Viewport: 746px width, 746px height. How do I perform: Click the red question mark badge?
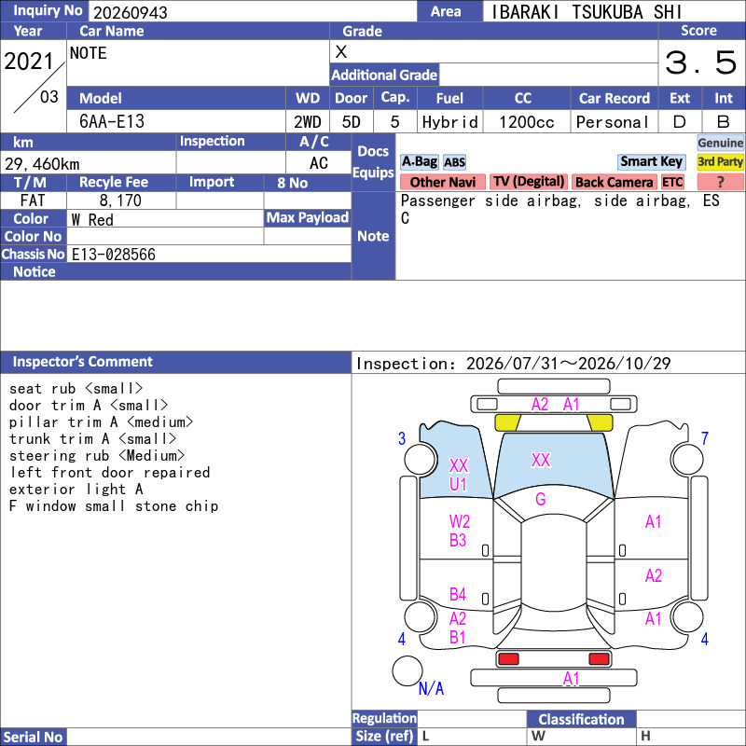click(x=720, y=182)
